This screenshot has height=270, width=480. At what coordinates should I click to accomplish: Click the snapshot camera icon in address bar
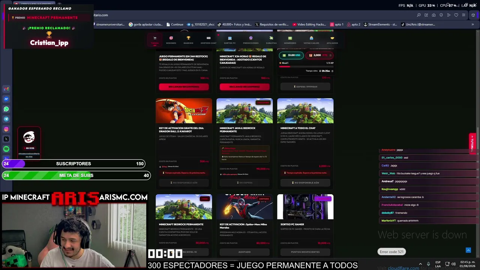(x=434, y=15)
